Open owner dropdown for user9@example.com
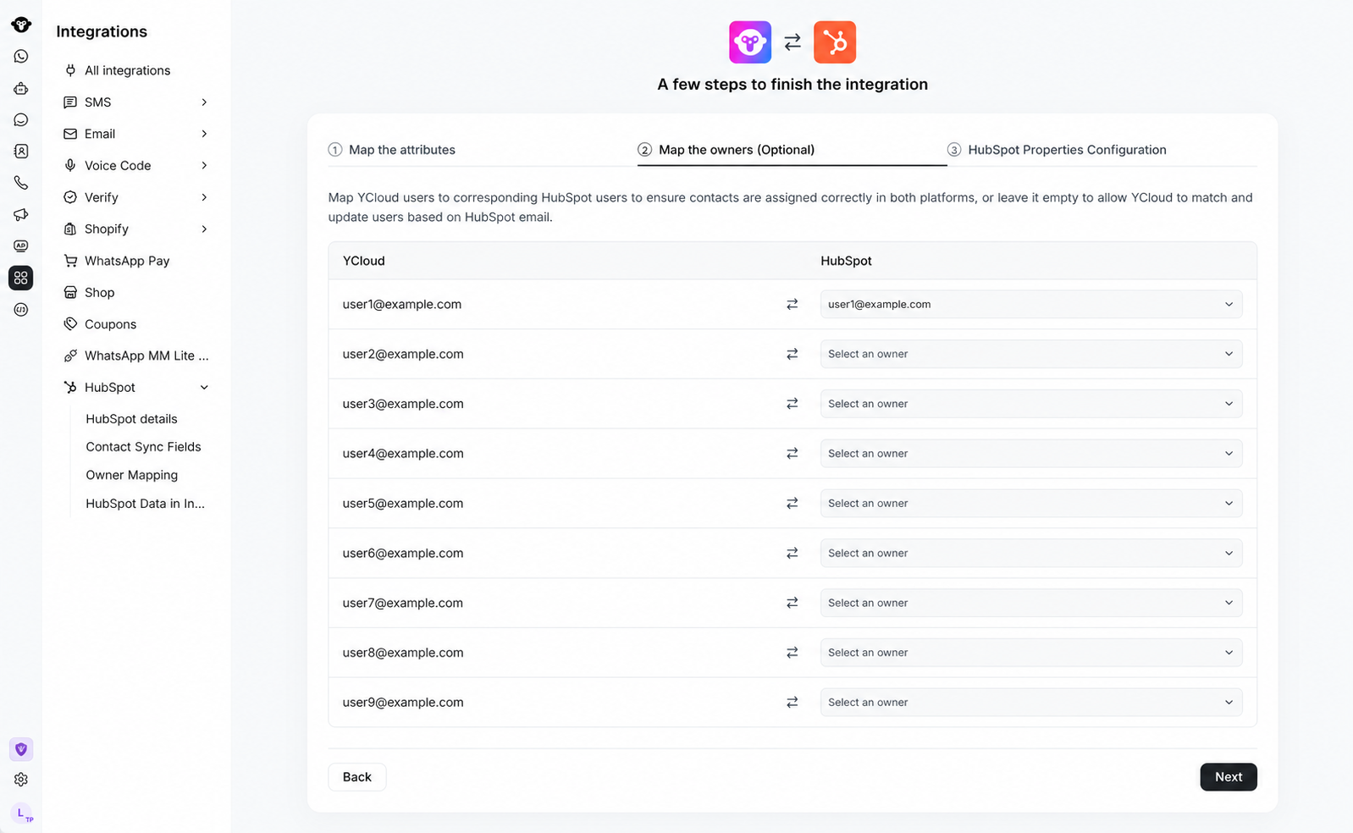Viewport: 1353px width, 833px height. [x=1031, y=703]
